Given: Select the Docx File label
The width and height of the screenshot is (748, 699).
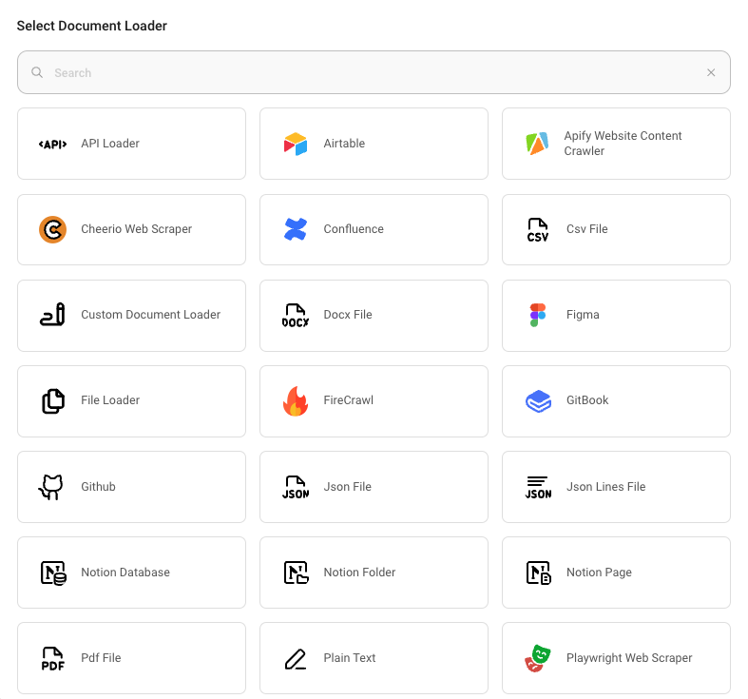Looking at the screenshot, I should pyautogui.click(x=348, y=314).
